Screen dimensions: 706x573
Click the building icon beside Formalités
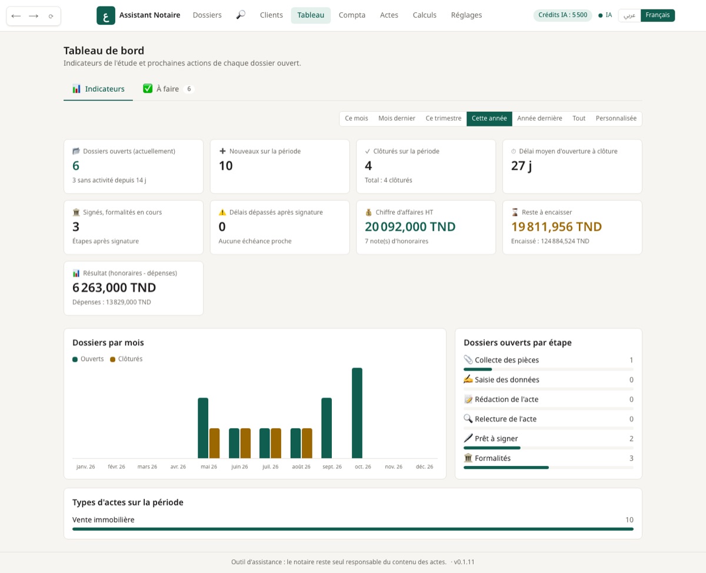[468, 458]
